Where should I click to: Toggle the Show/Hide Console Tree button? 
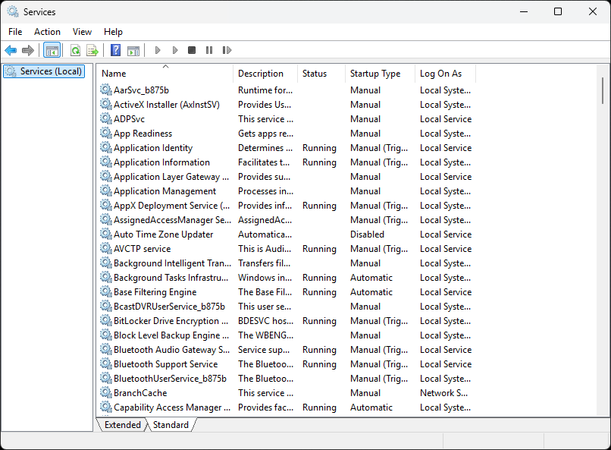[x=52, y=51]
